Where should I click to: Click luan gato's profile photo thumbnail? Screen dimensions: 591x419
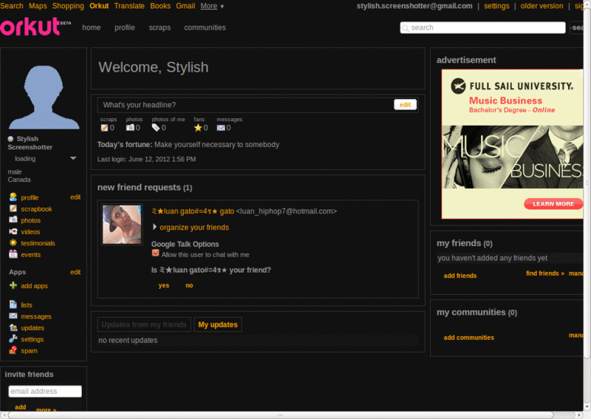click(x=122, y=225)
